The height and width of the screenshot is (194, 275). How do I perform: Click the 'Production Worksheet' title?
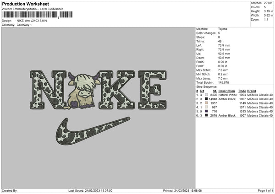coord(25,4)
